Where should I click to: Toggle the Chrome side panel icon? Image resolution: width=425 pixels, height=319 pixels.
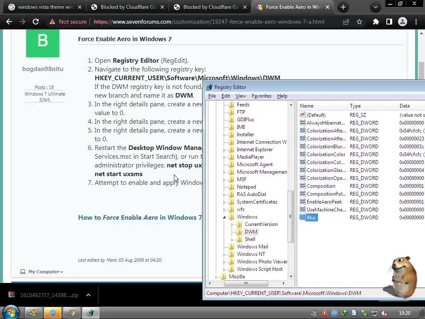[389, 22]
